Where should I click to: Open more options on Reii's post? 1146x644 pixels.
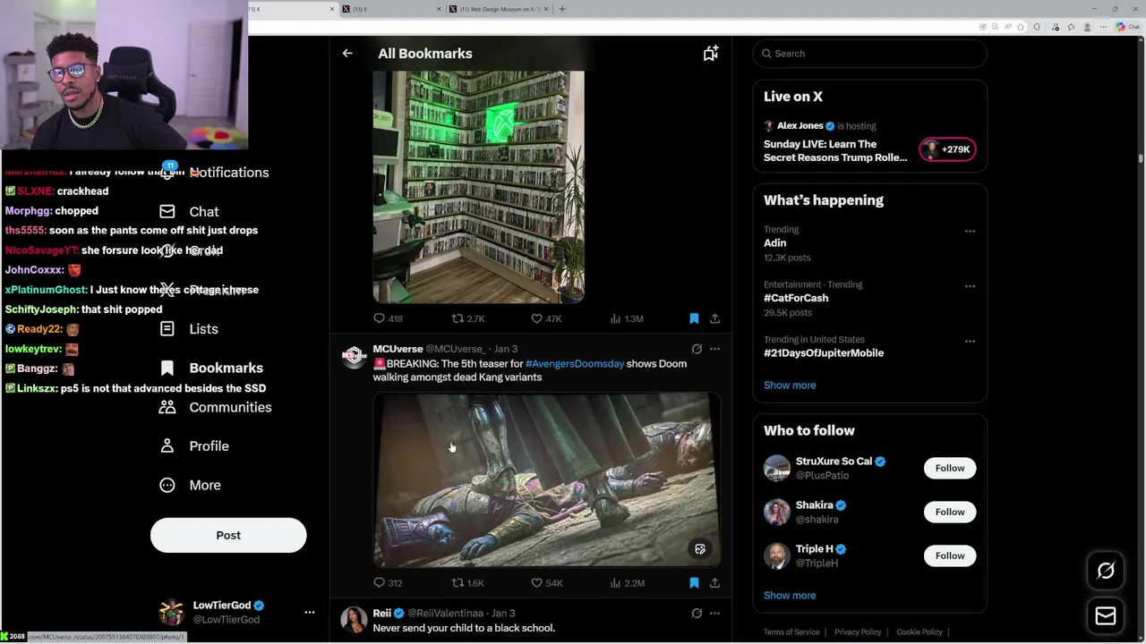pos(714,614)
